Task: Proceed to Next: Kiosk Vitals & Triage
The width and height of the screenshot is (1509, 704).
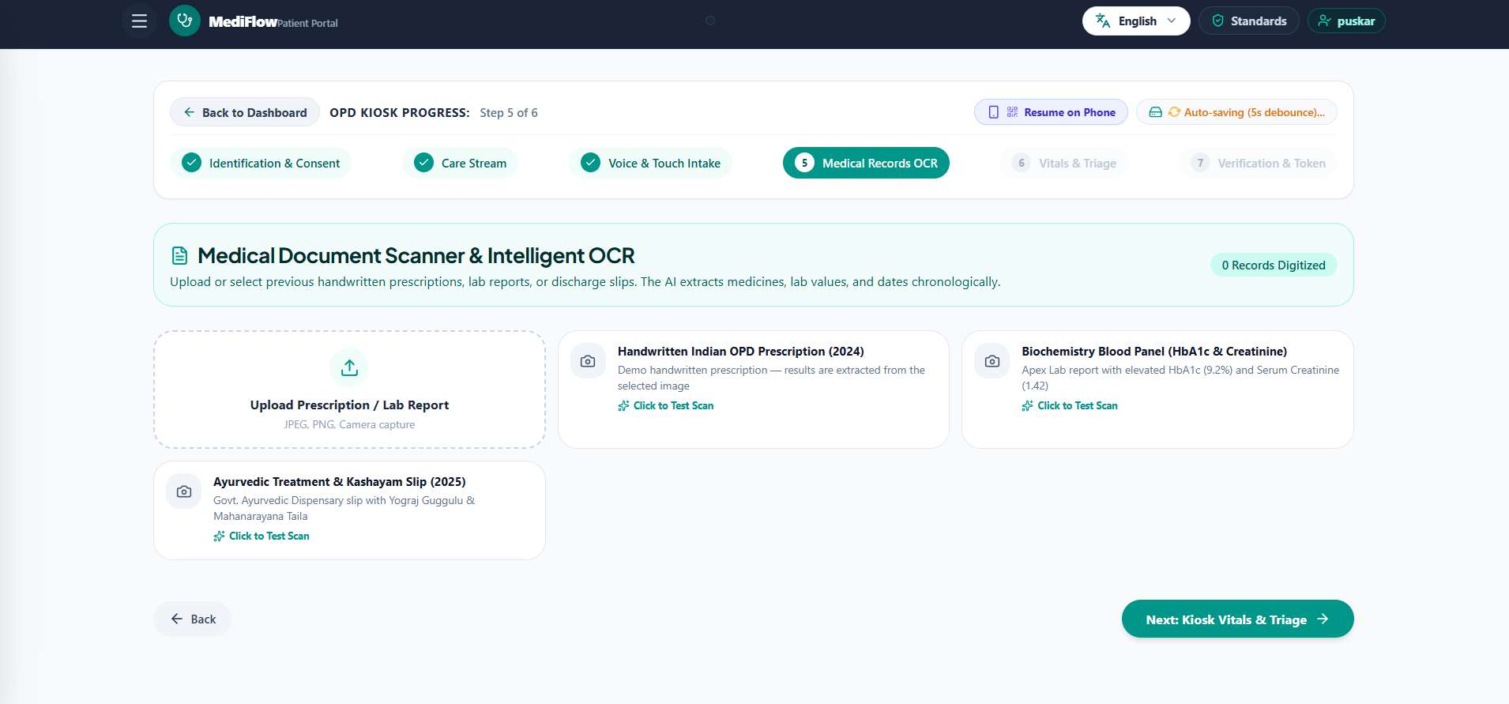Action: click(x=1237, y=619)
